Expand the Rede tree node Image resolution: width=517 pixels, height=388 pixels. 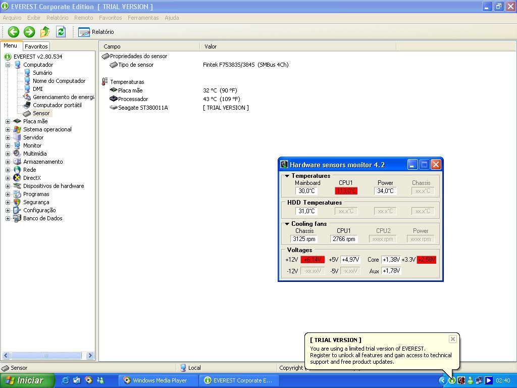click(x=8, y=170)
